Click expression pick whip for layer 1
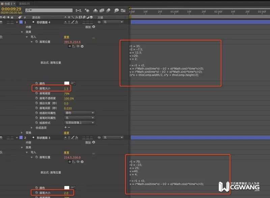 point(78,46)
